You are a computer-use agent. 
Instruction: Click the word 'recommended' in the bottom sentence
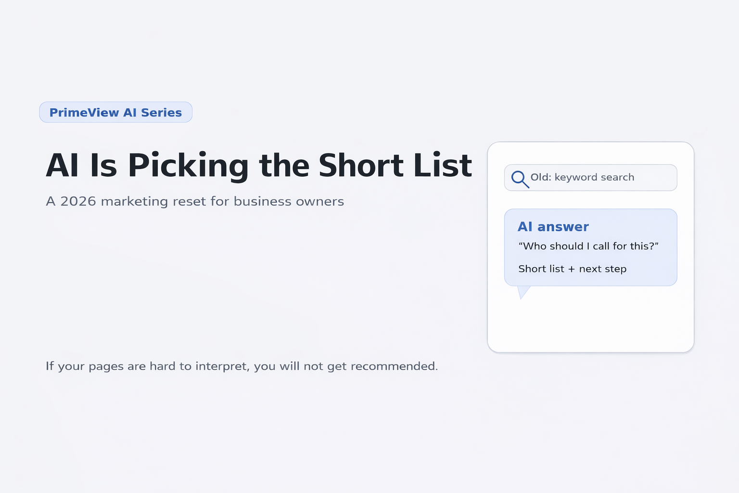pos(393,366)
